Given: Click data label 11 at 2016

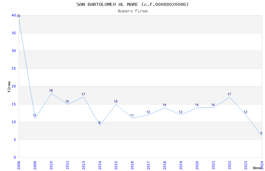Looking at the screenshot, I should tap(132, 116).
